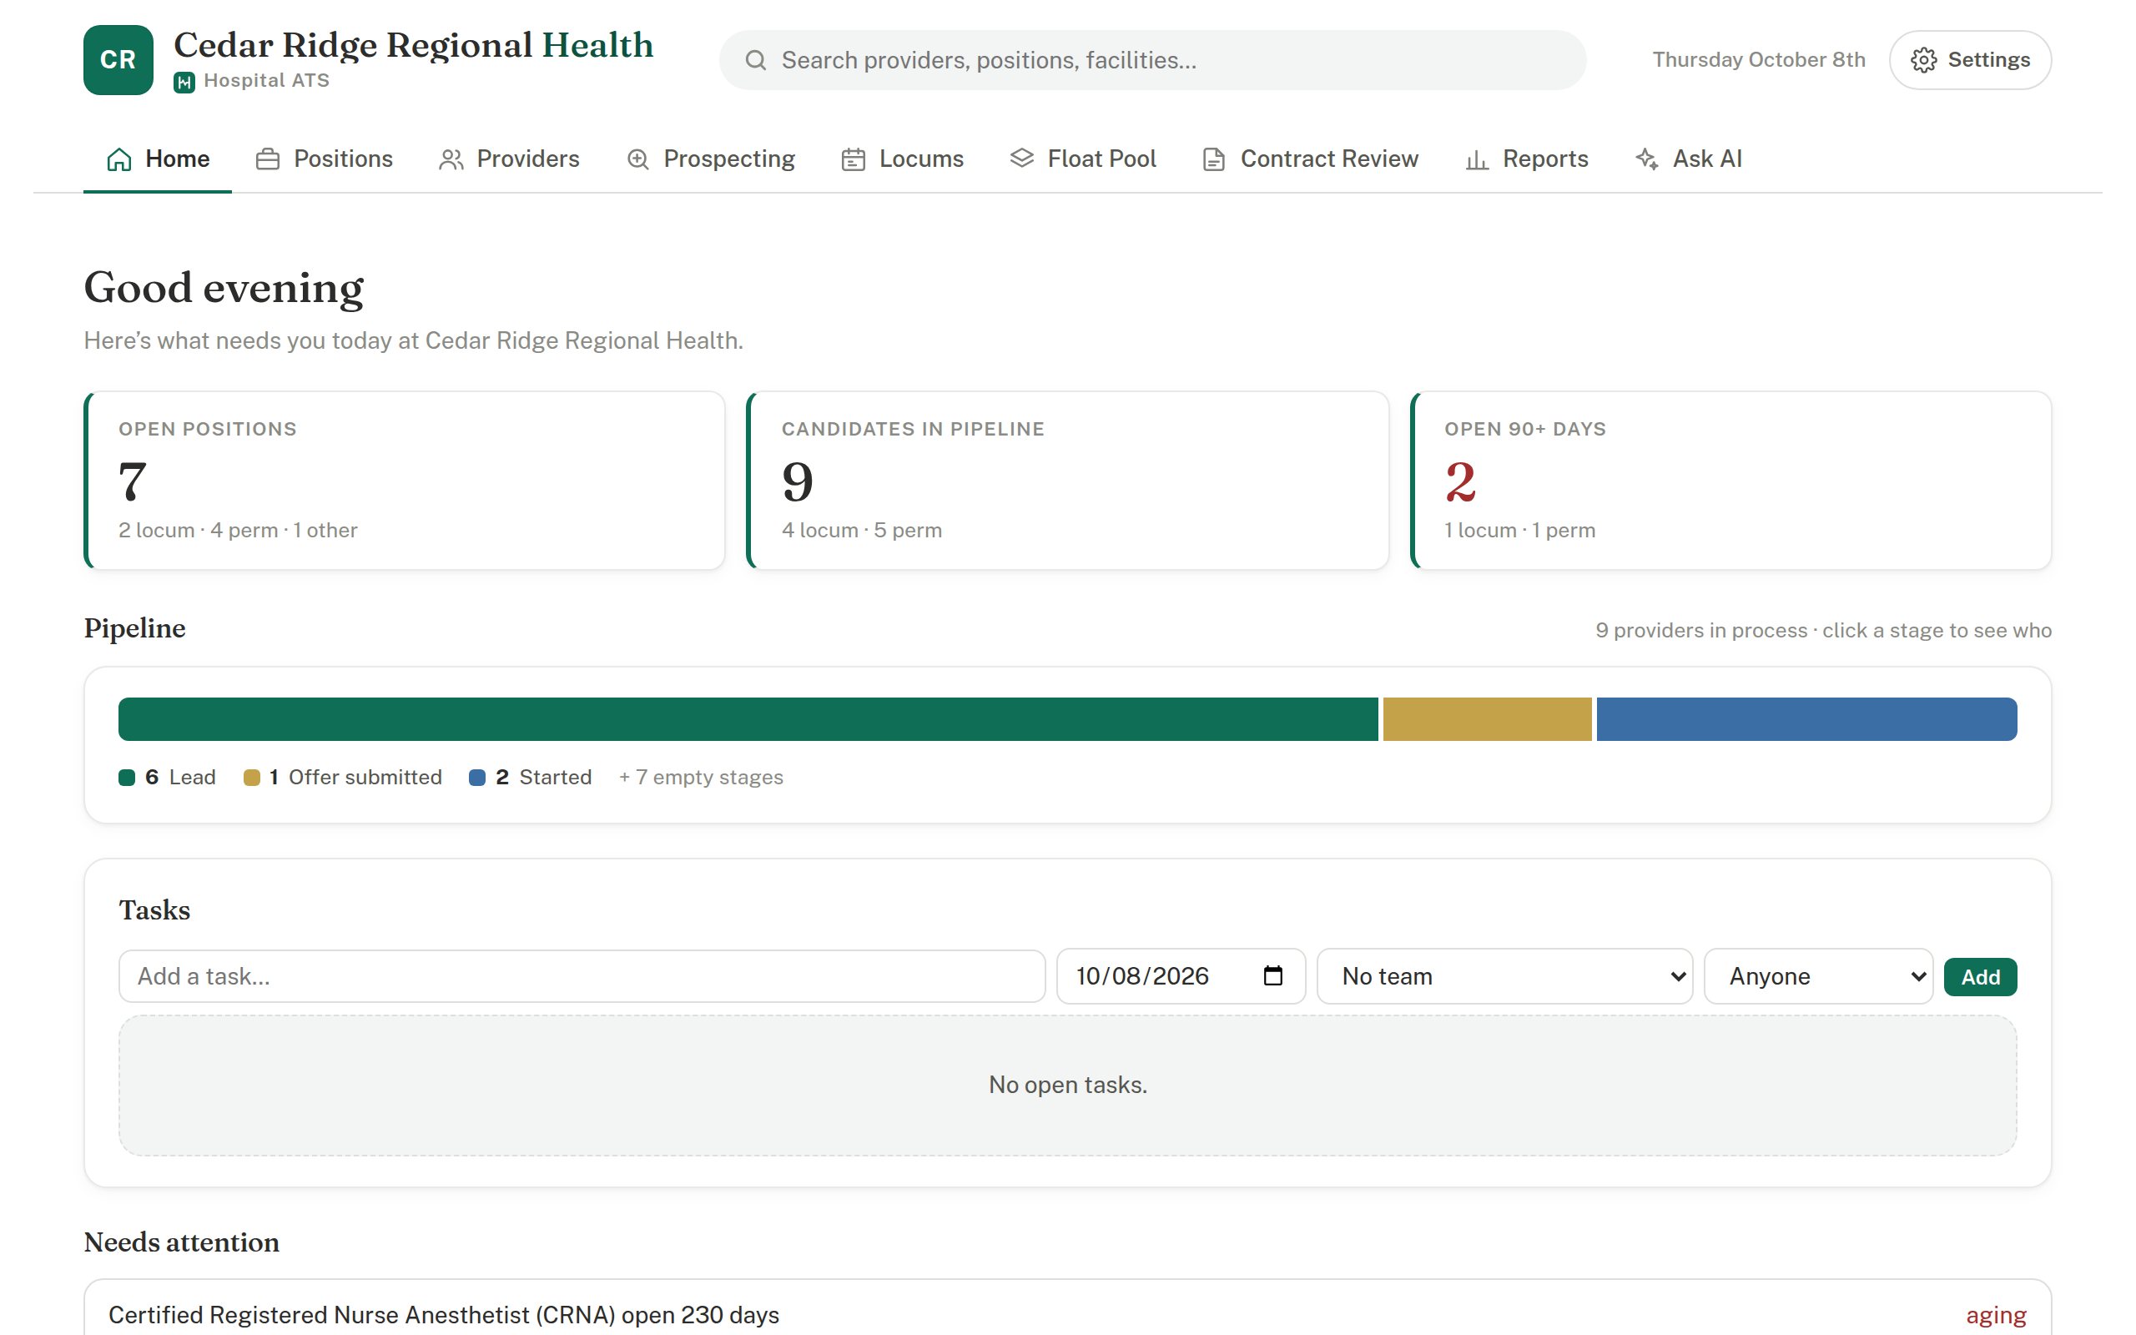Screen dimensions: 2136x1335
Task: Expand the No team dropdown
Action: 1505,976
